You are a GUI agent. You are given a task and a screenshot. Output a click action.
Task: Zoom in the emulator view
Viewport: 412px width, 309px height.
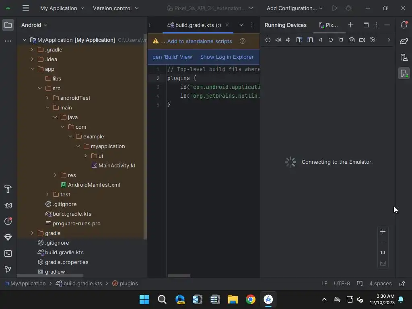click(x=383, y=231)
